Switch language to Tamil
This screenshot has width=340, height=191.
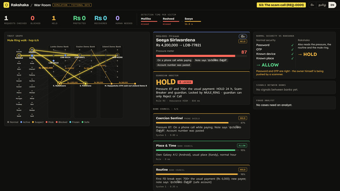(322, 5)
